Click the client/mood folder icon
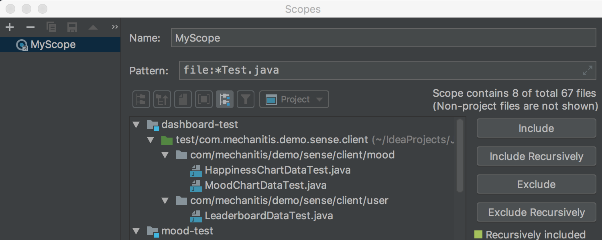 pyautogui.click(x=181, y=155)
